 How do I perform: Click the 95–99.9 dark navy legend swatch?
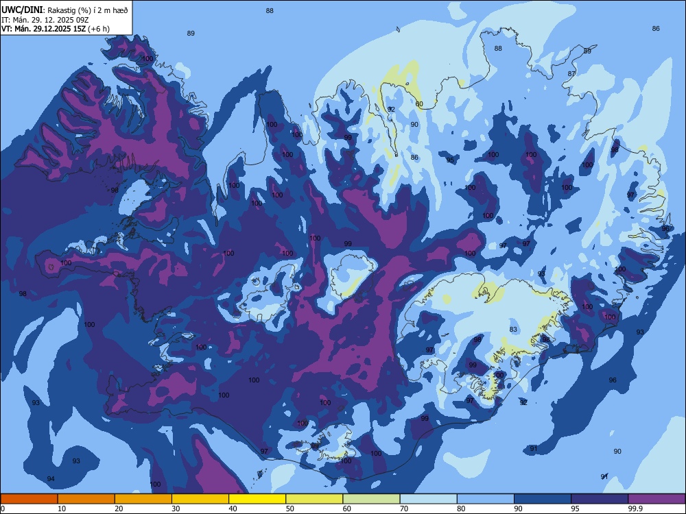[600, 499]
